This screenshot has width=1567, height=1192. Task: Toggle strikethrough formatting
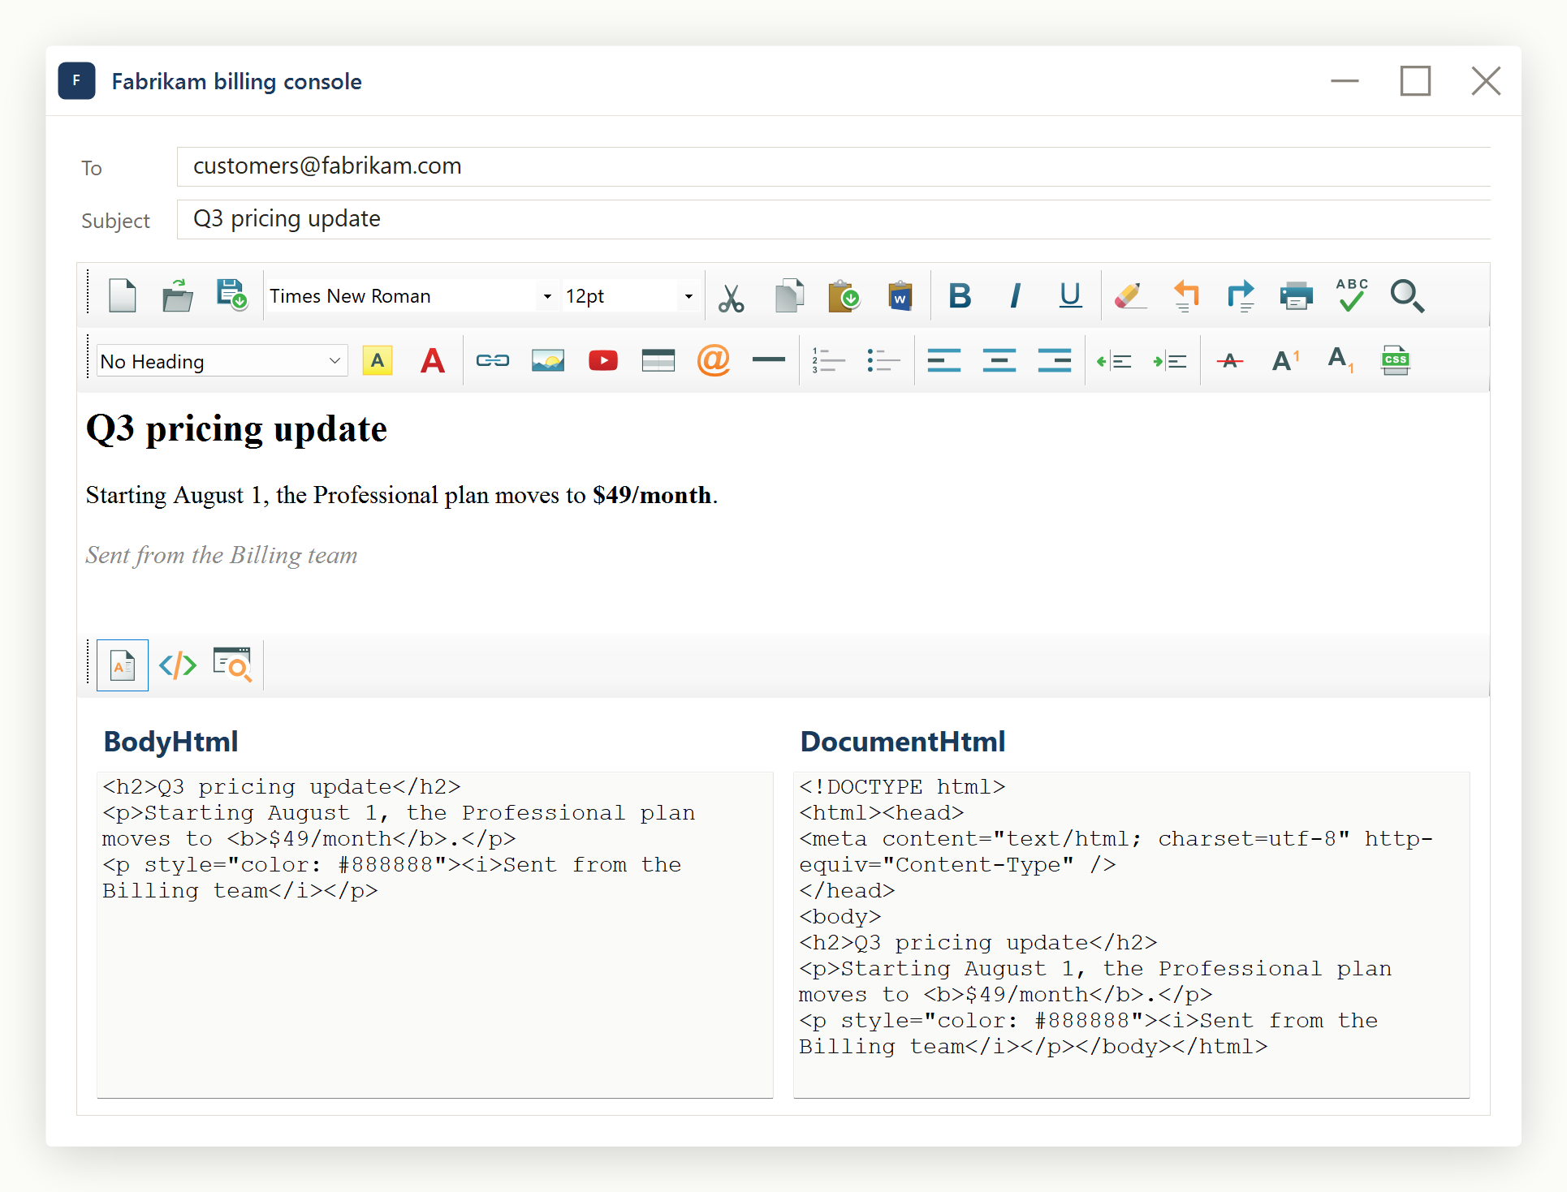[1230, 361]
